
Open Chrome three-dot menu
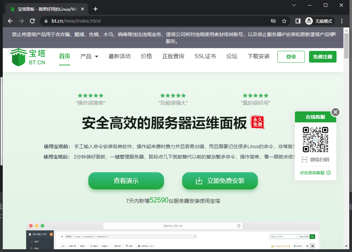tap(342, 21)
